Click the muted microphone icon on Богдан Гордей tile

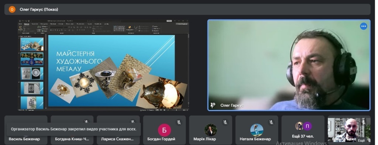click(179, 122)
